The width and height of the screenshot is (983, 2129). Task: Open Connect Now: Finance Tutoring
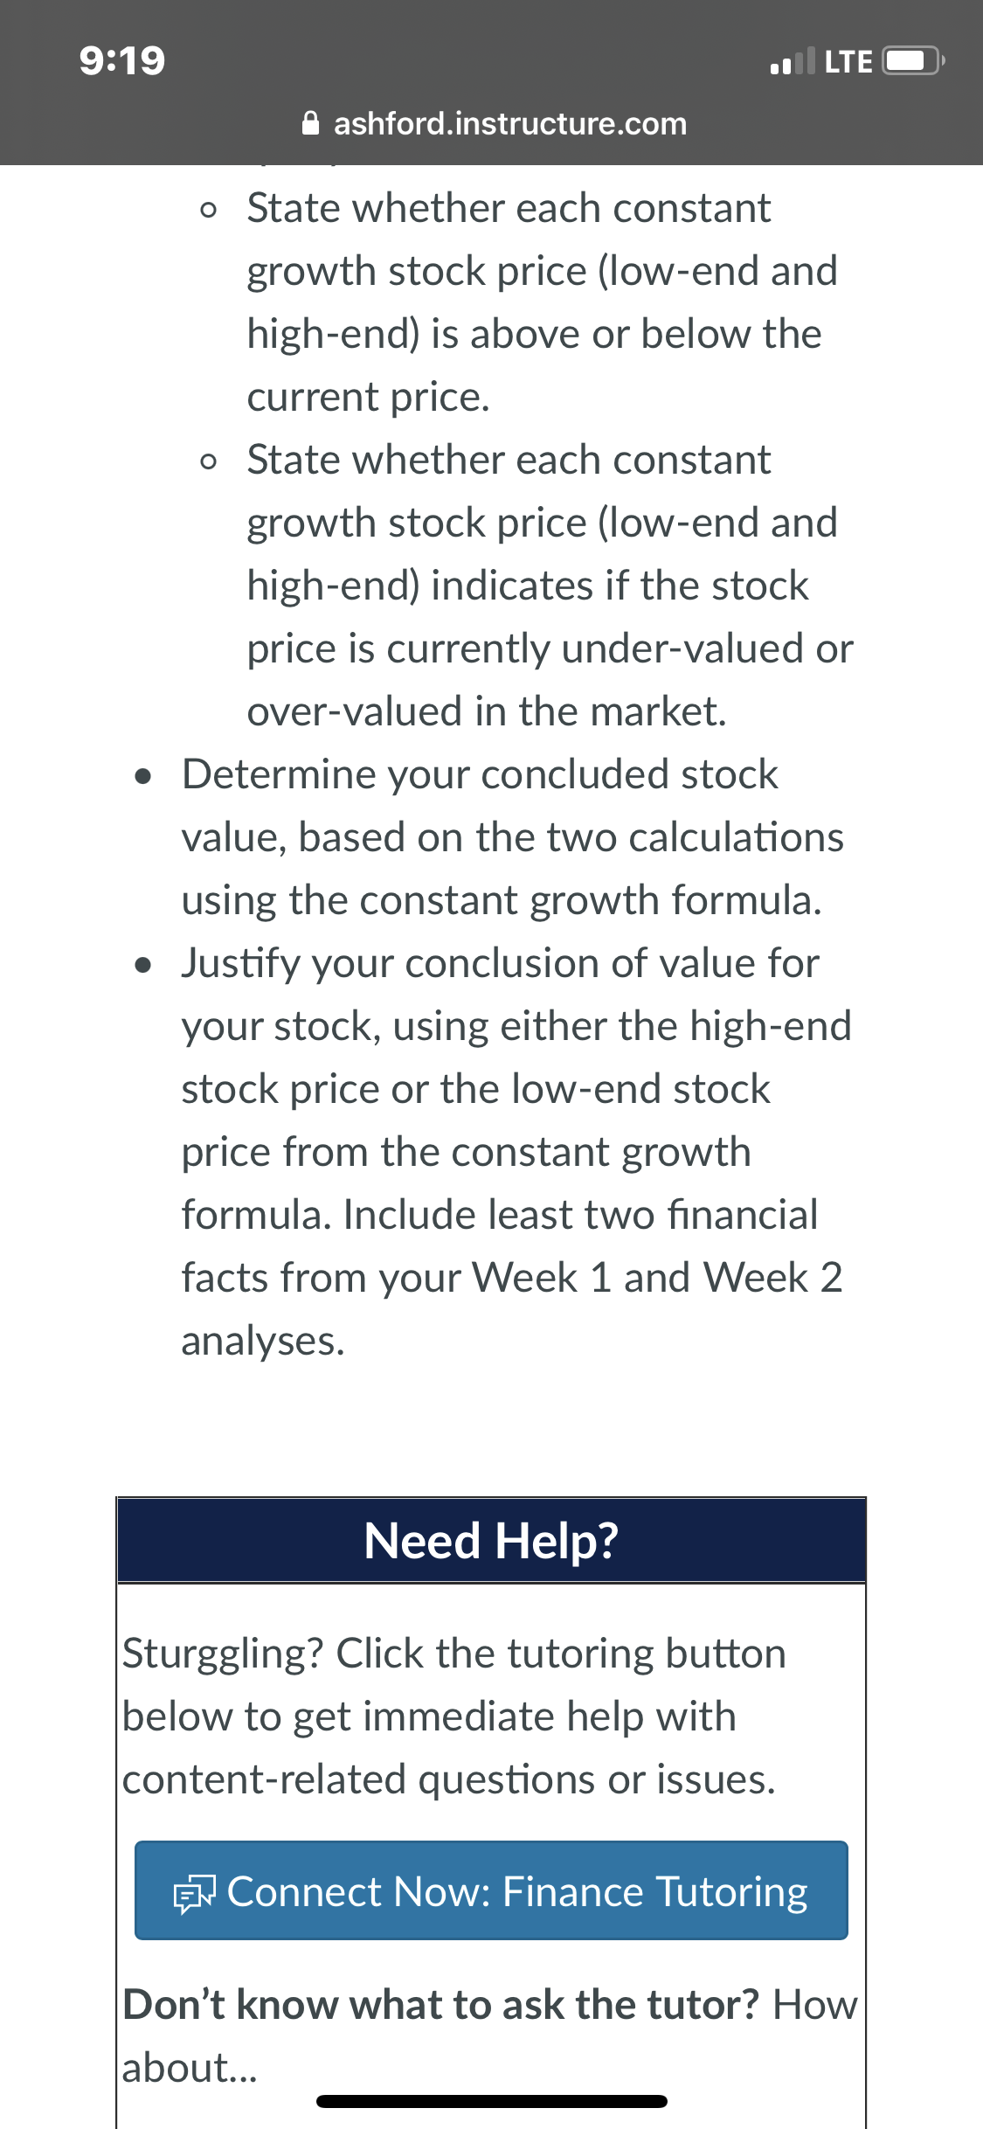(491, 1890)
